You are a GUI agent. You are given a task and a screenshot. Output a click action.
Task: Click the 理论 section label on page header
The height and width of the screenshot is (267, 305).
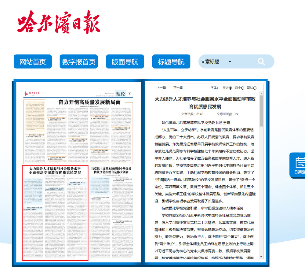click(120, 94)
